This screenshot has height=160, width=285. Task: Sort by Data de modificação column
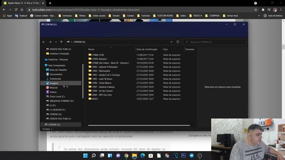click(147, 49)
